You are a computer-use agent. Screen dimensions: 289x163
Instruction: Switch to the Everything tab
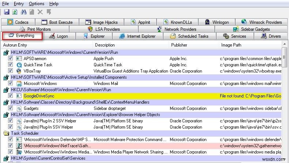pos(22,36)
